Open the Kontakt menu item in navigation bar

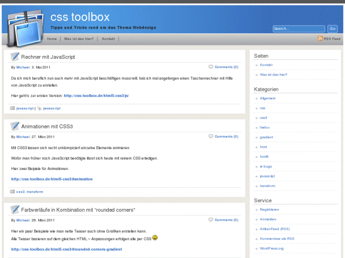(x=109, y=39)
